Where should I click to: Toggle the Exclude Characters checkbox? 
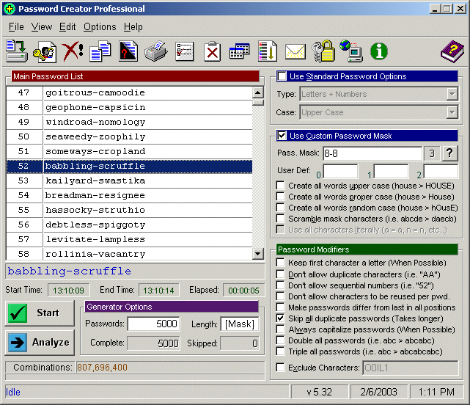point(281,367)
